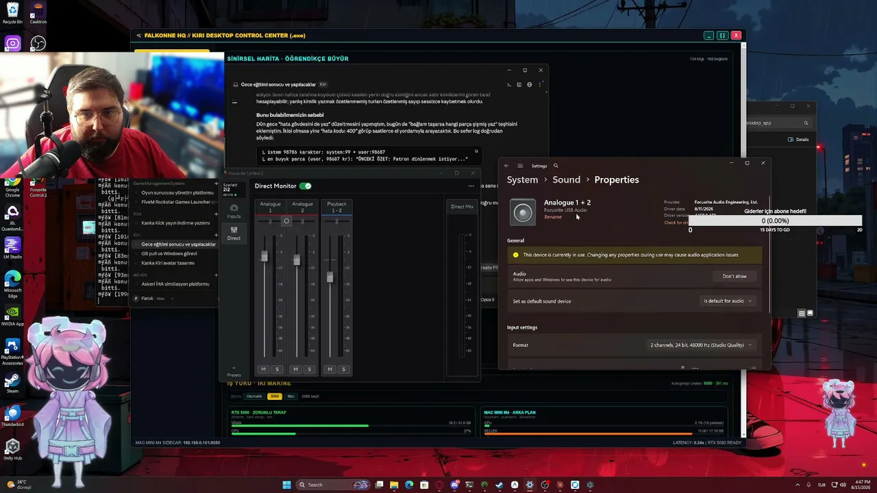Click the TUR language indicator in tray
The width and height of the screenshot is (877, 493).
pos(822,485)
